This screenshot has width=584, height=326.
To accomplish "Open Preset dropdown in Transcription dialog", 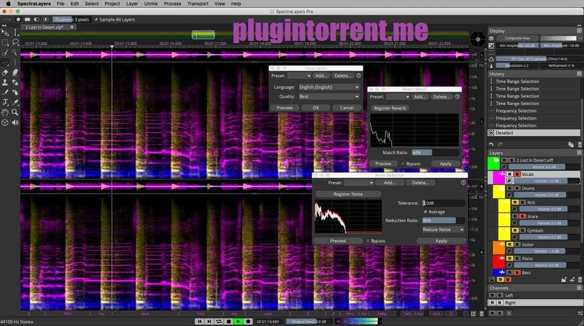I will (299, 76).
